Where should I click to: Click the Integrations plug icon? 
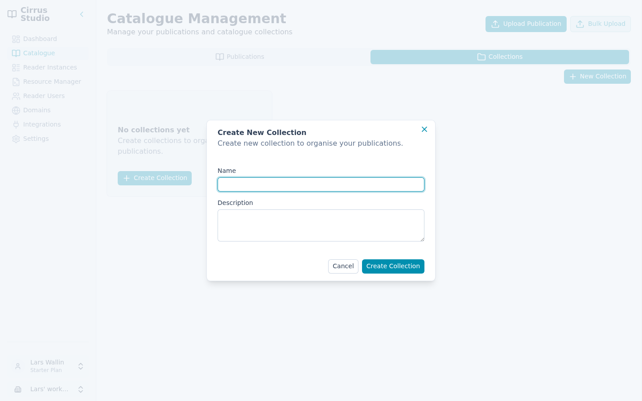(16, 125)
